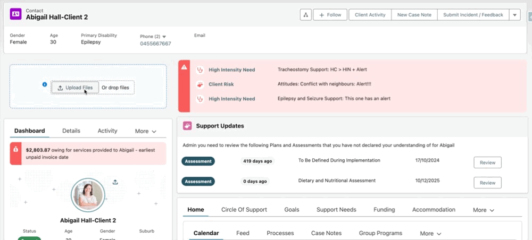Viewport: 532px width, 240px height.
Task: Open the Circle Of Support tab
Action: (244, 210)
